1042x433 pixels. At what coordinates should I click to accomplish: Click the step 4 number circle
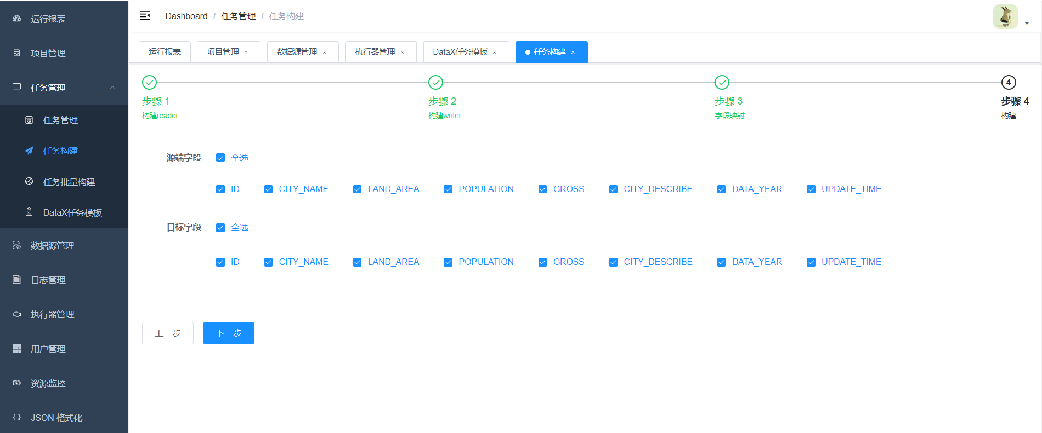(1009, 82)
